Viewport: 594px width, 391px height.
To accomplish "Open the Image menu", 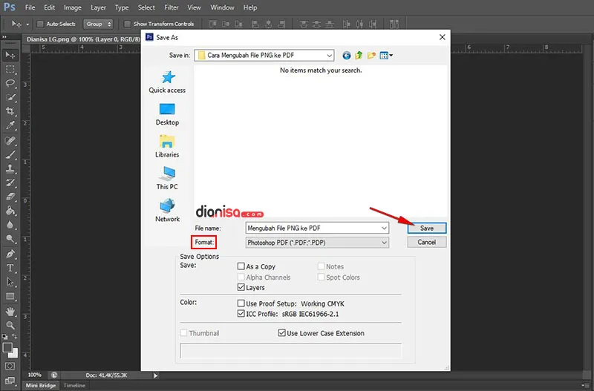I will click(72, 7).
